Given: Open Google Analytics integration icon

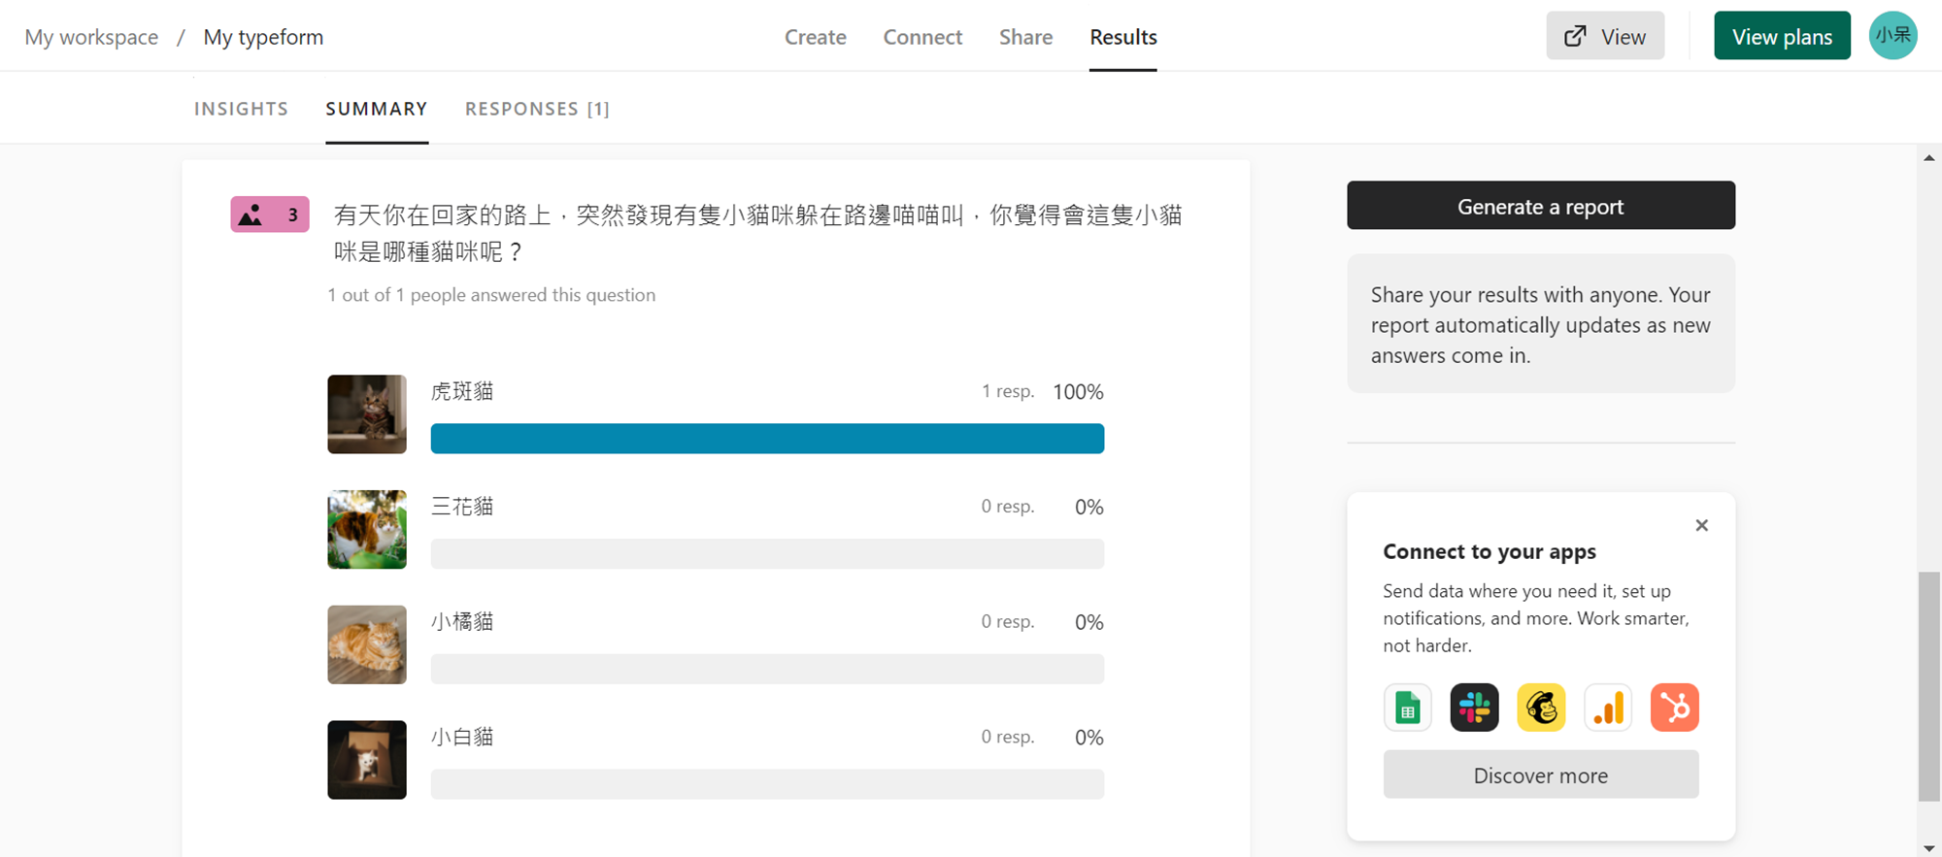Looking at the screenshot, I should [1608, 708].
